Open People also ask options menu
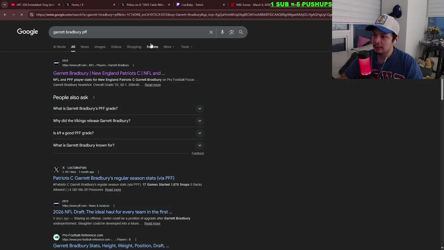Image resolution: width=444 pixels, height=250 pixels. click(94, 98)
